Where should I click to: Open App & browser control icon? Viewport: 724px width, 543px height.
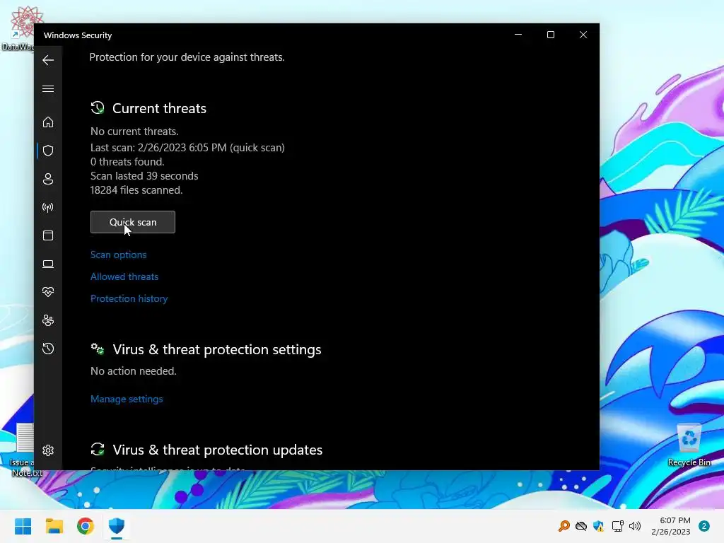pyautogui.click(x=48, y=235)
